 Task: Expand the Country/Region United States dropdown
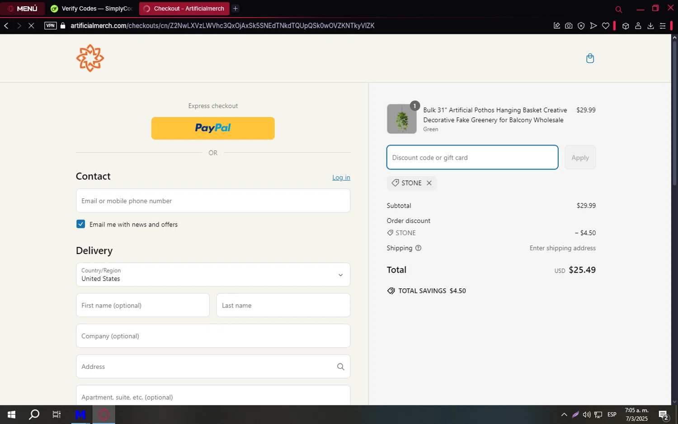point(213,274)
